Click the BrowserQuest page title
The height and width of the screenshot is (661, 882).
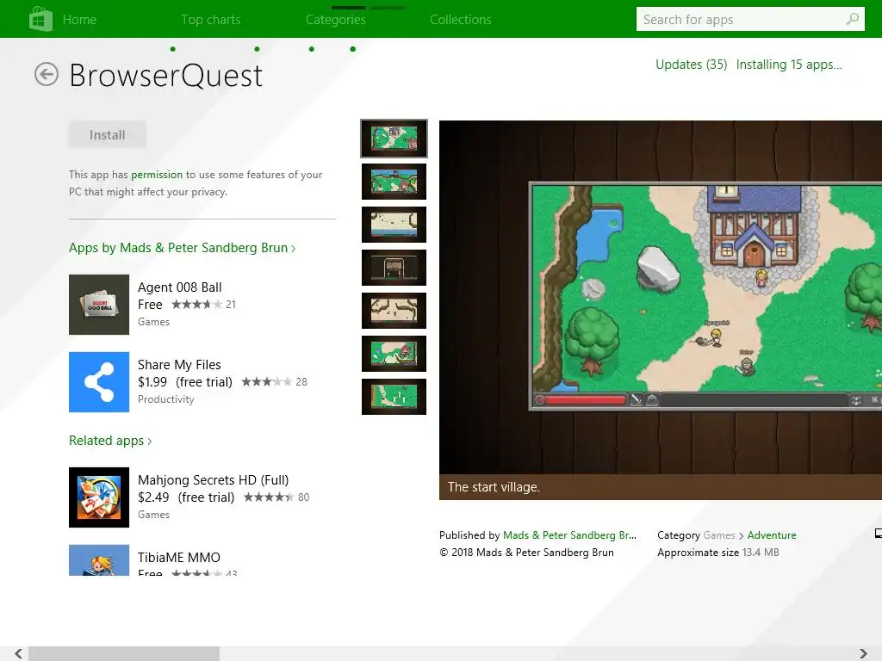pyautogui.click(x=166, y=76)
